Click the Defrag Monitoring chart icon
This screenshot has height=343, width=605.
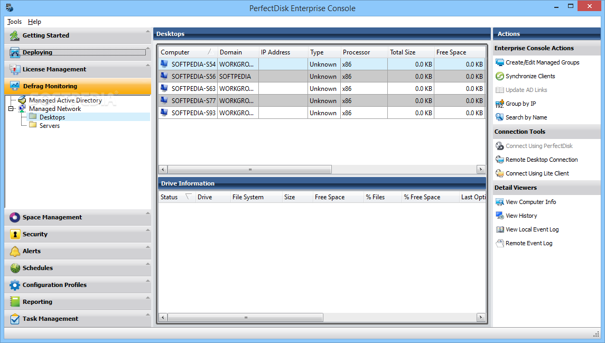[x=15, y=86]
